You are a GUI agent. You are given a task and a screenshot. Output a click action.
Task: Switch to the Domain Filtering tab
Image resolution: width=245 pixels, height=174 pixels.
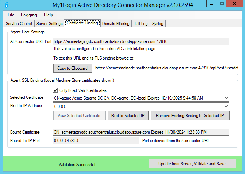(116, 24)
